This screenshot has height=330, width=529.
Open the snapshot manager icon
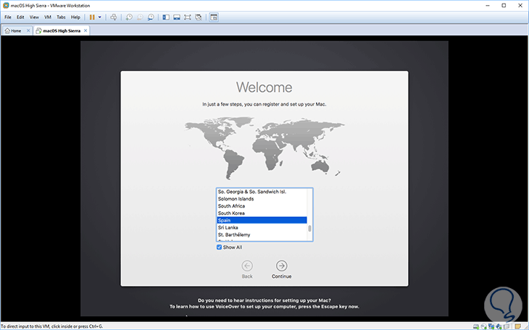click(151, 17)
